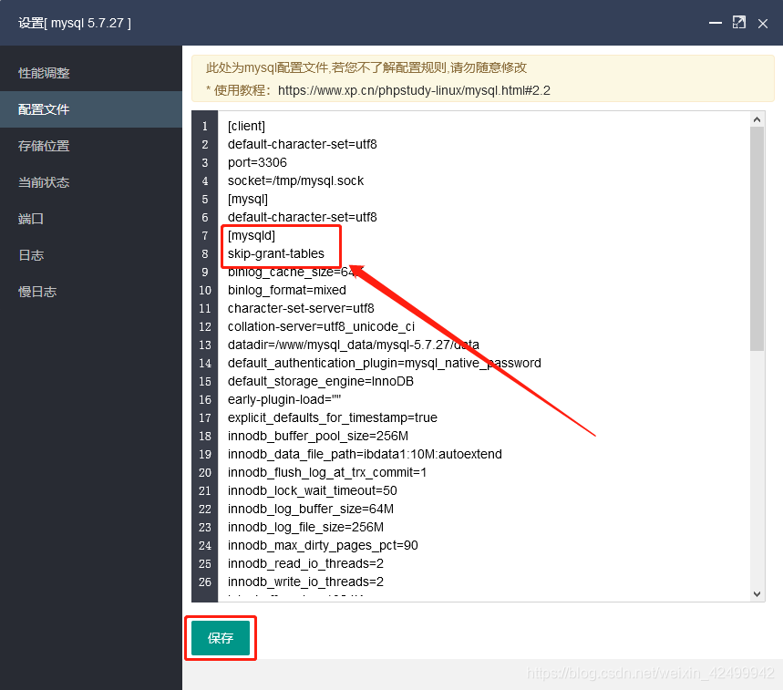Screen dimensions: 783x690
Task: Click character-set-server=utf8 line
Action: click(x=301, y=308)
